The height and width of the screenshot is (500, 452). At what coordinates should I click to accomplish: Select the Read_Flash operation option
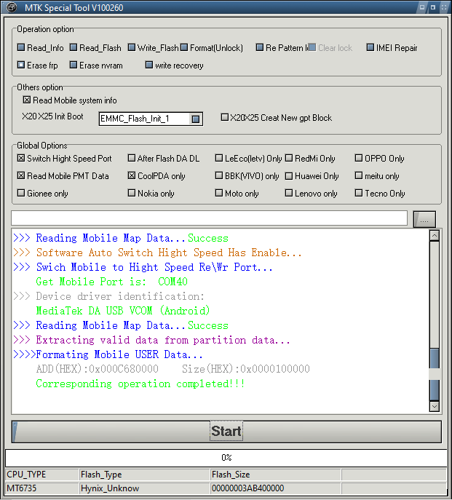tap(74, 48)
